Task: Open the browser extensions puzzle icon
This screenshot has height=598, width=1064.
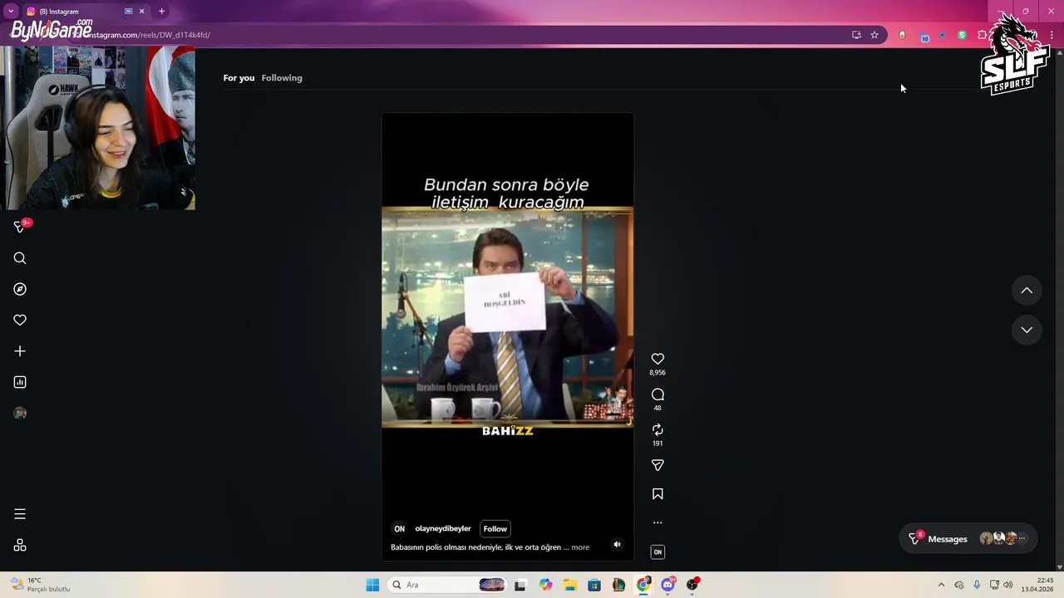Action: 983,35
